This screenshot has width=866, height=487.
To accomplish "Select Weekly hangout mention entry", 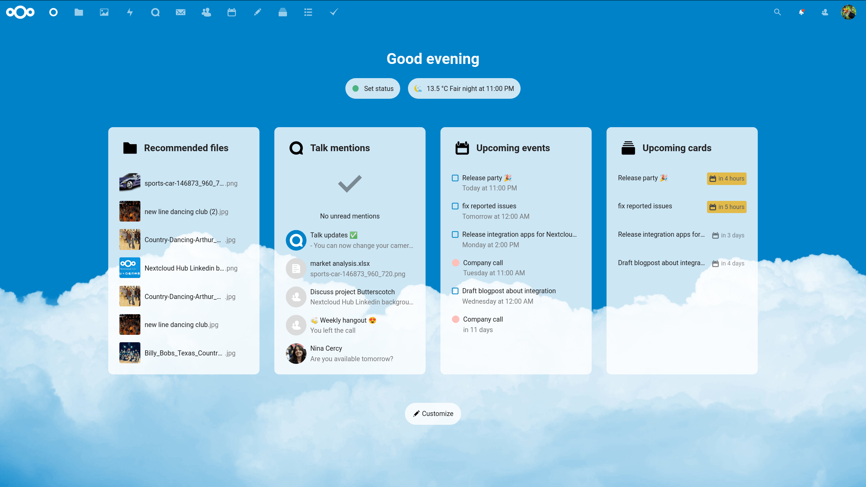I will [350, 325].
